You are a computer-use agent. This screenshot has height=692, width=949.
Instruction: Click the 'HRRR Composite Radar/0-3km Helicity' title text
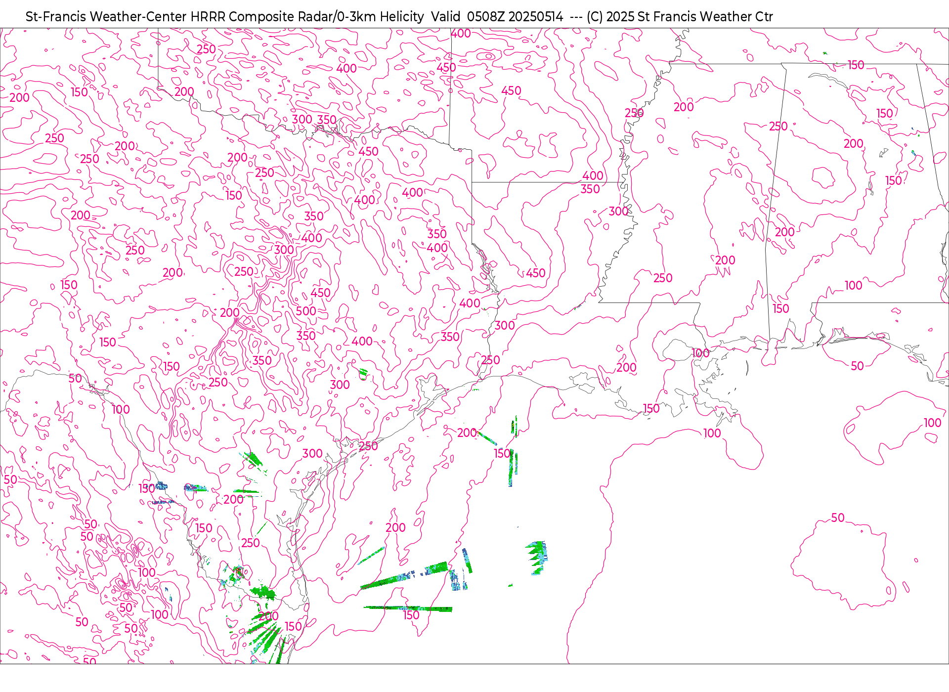(307, 17)
